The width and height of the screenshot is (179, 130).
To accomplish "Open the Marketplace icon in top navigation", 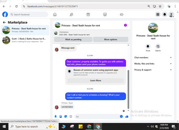I will pyautogui.click(x=105, y=15).
